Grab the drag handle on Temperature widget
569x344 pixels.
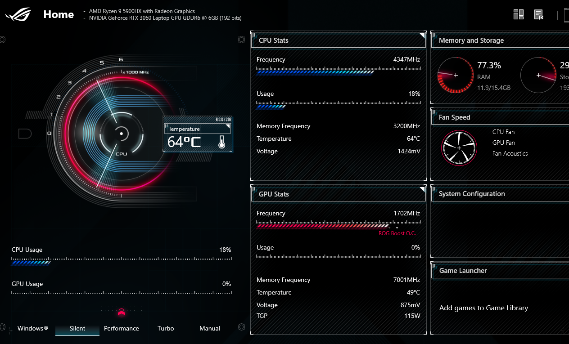[166, 126]
